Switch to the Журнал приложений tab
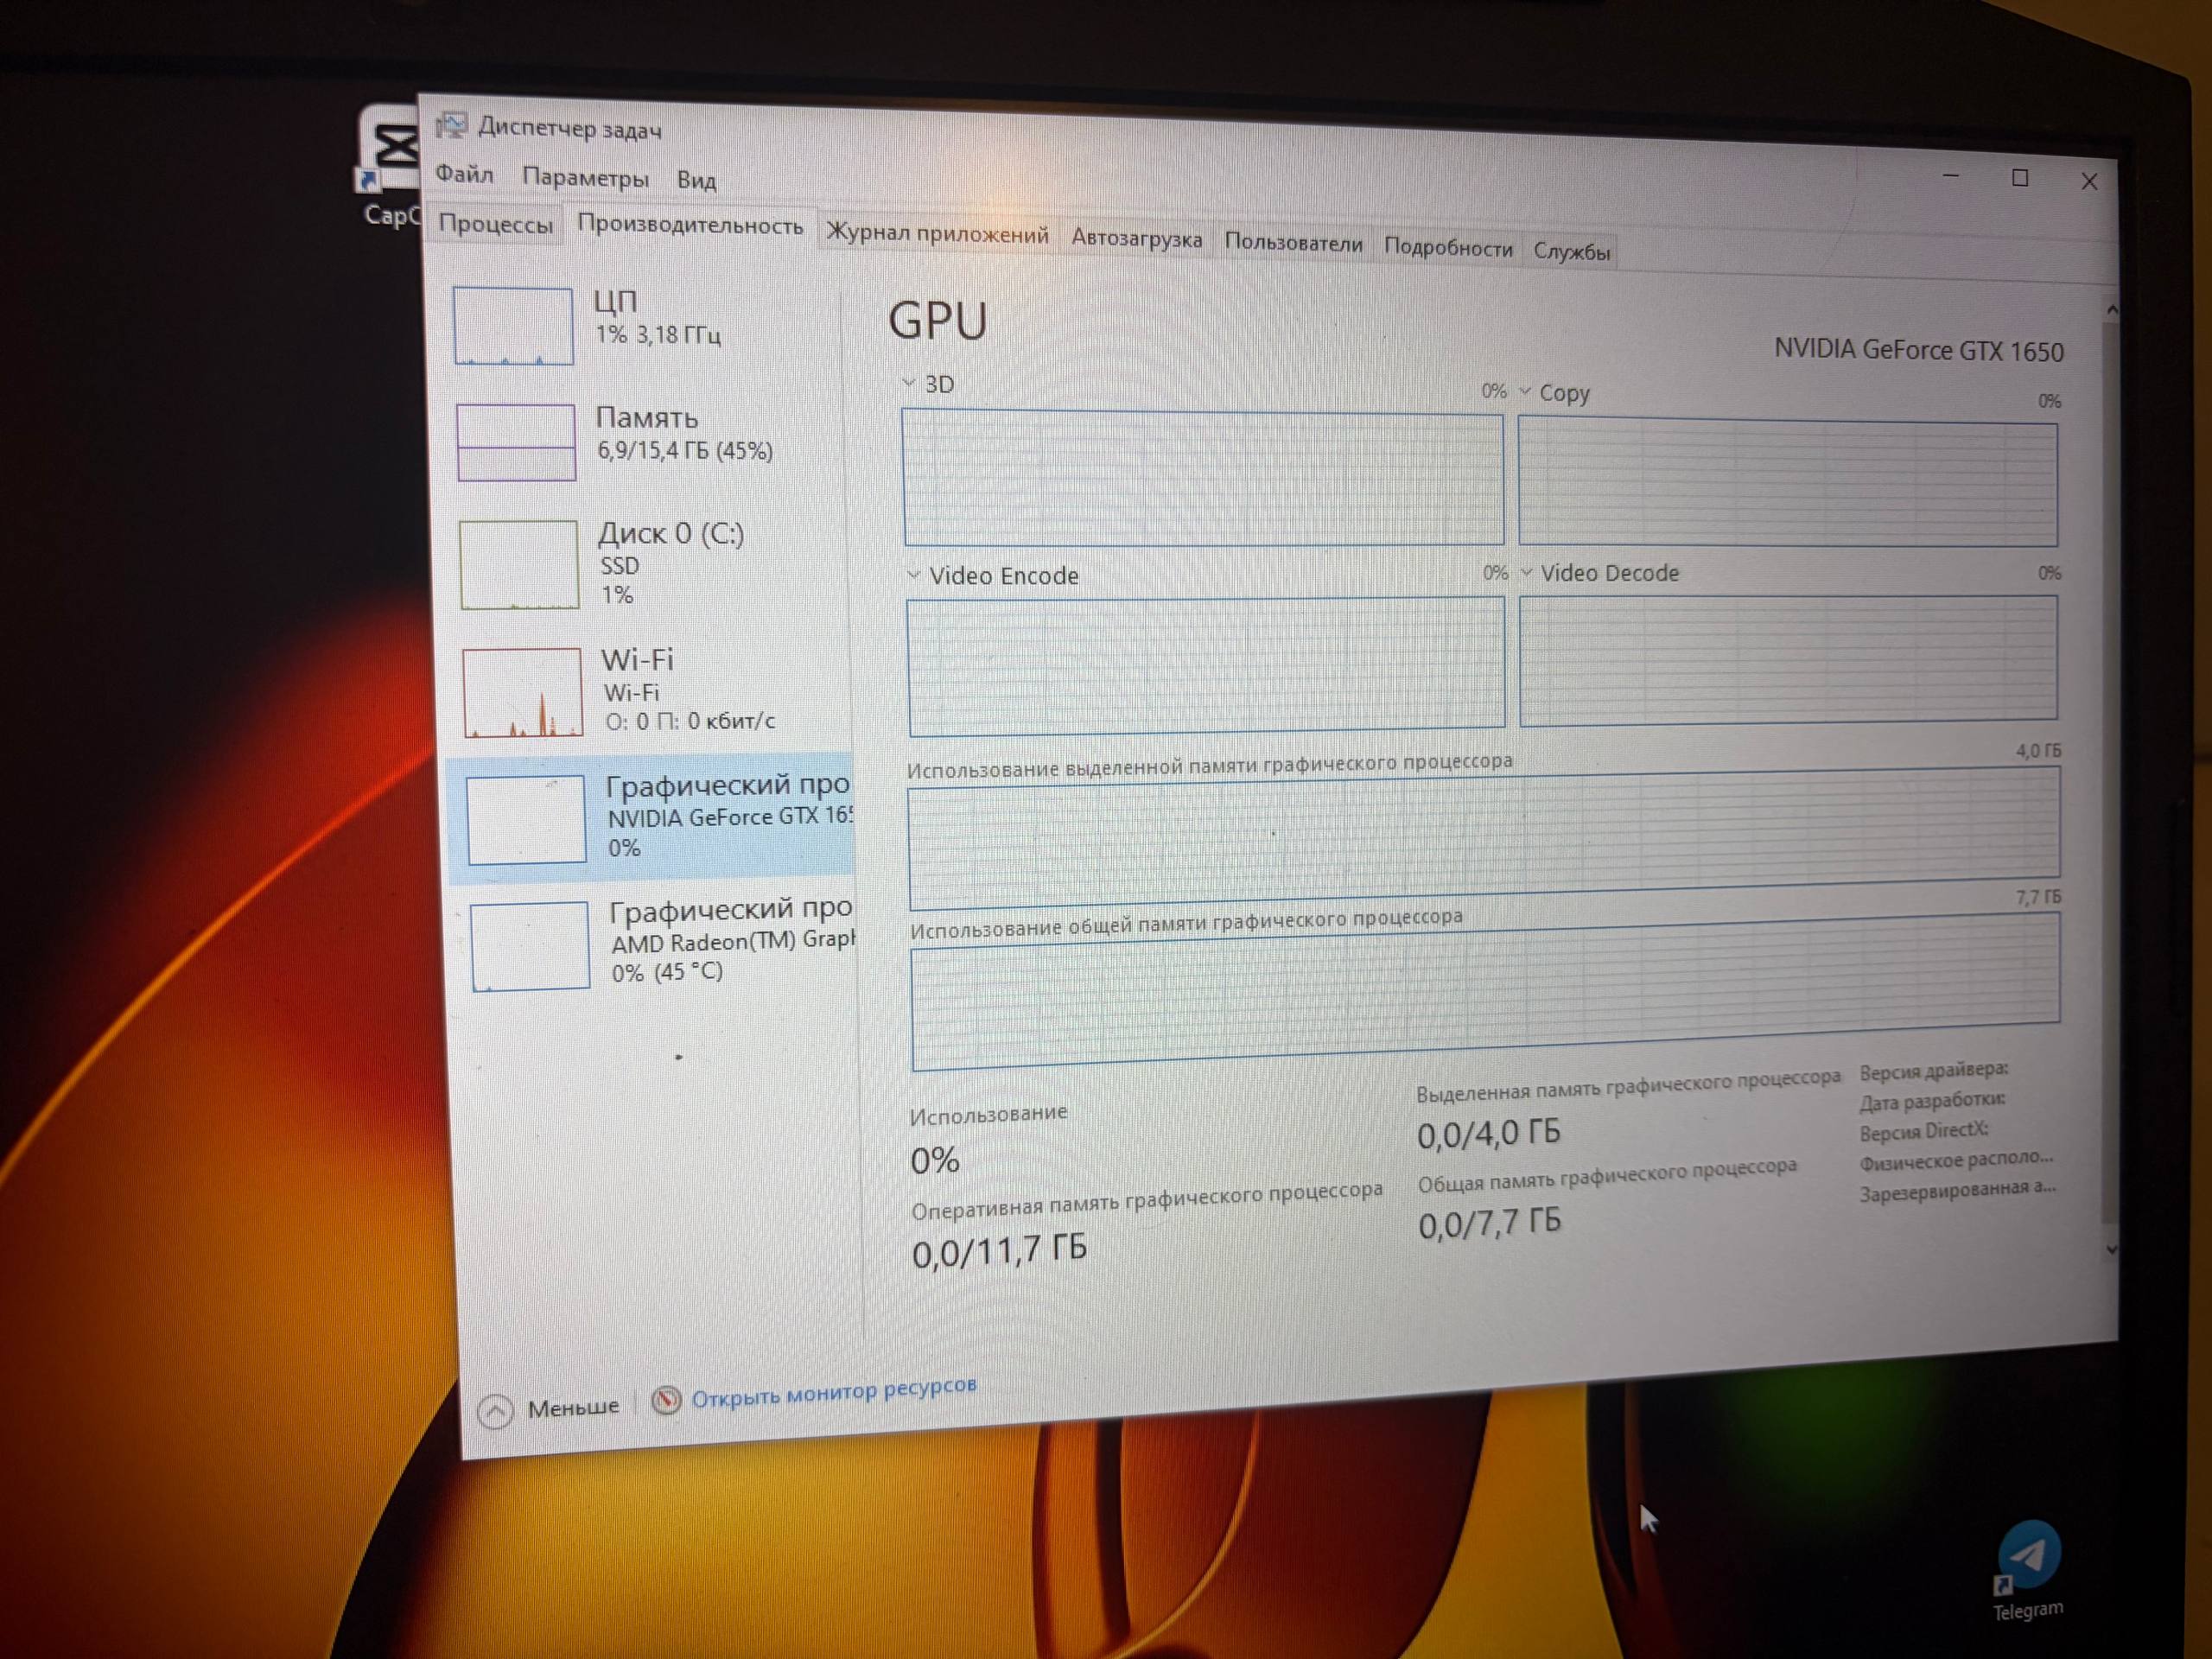The width and height of the screenshot is (2212, 1659). [x=937, y=235]
